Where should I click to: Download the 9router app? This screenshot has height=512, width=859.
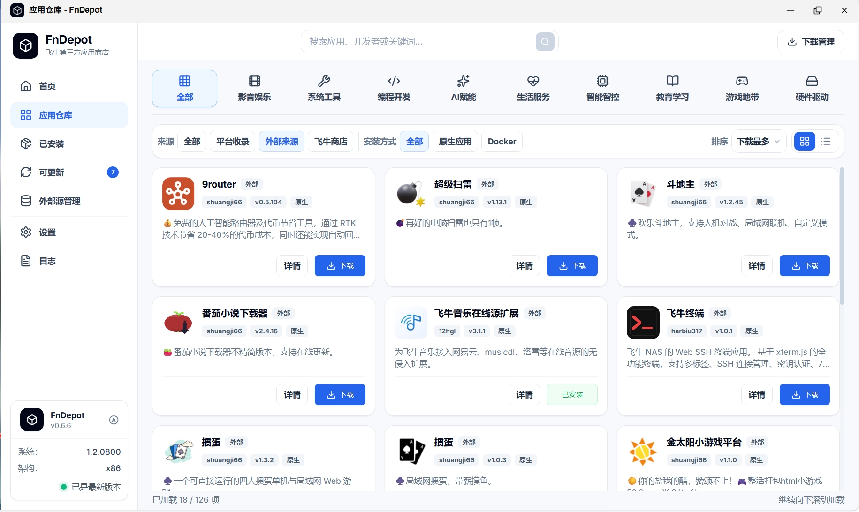click(340, 265)
